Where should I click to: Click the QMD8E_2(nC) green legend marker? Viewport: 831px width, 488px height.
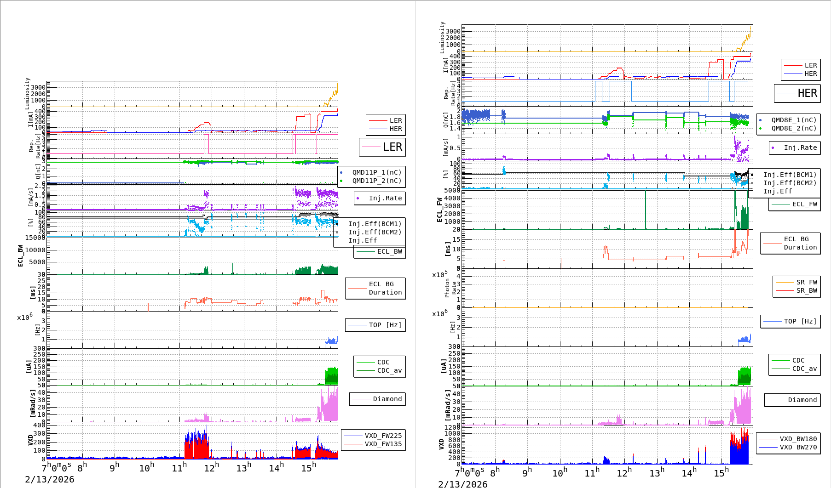[760, 129]
